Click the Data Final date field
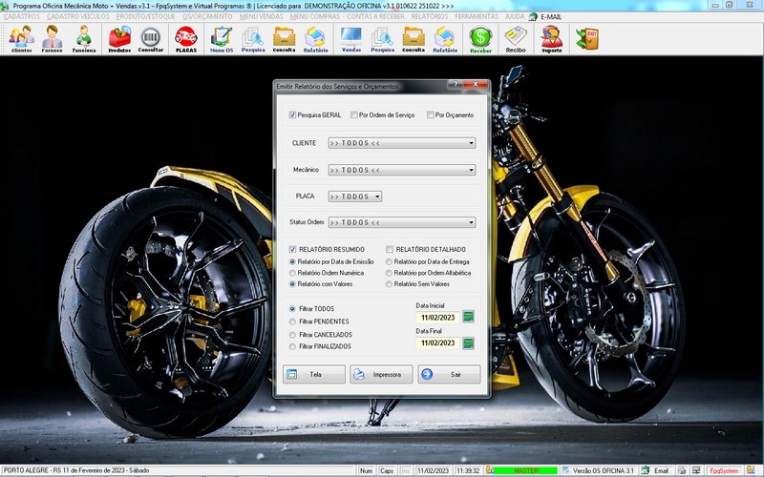Image resolution: width=764 pixels, height=477 pixels. coord(436,343)
